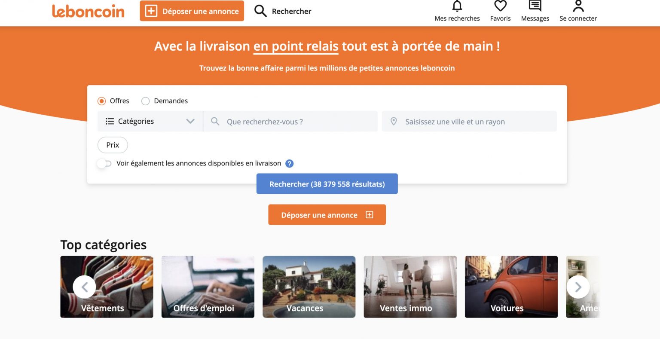660x339 pixels.
Task: Open the Offres d'emploi category card
Action: (x=208, y=287)
